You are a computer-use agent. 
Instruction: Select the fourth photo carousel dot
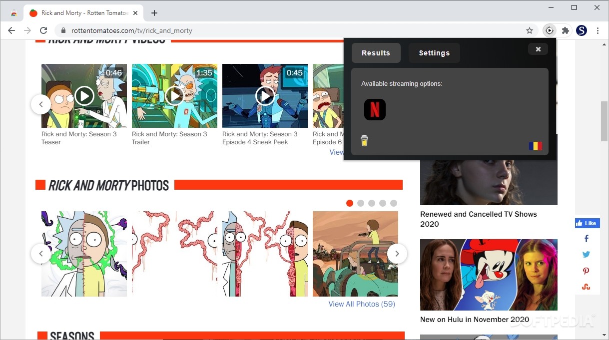click(x=383, y=203)
